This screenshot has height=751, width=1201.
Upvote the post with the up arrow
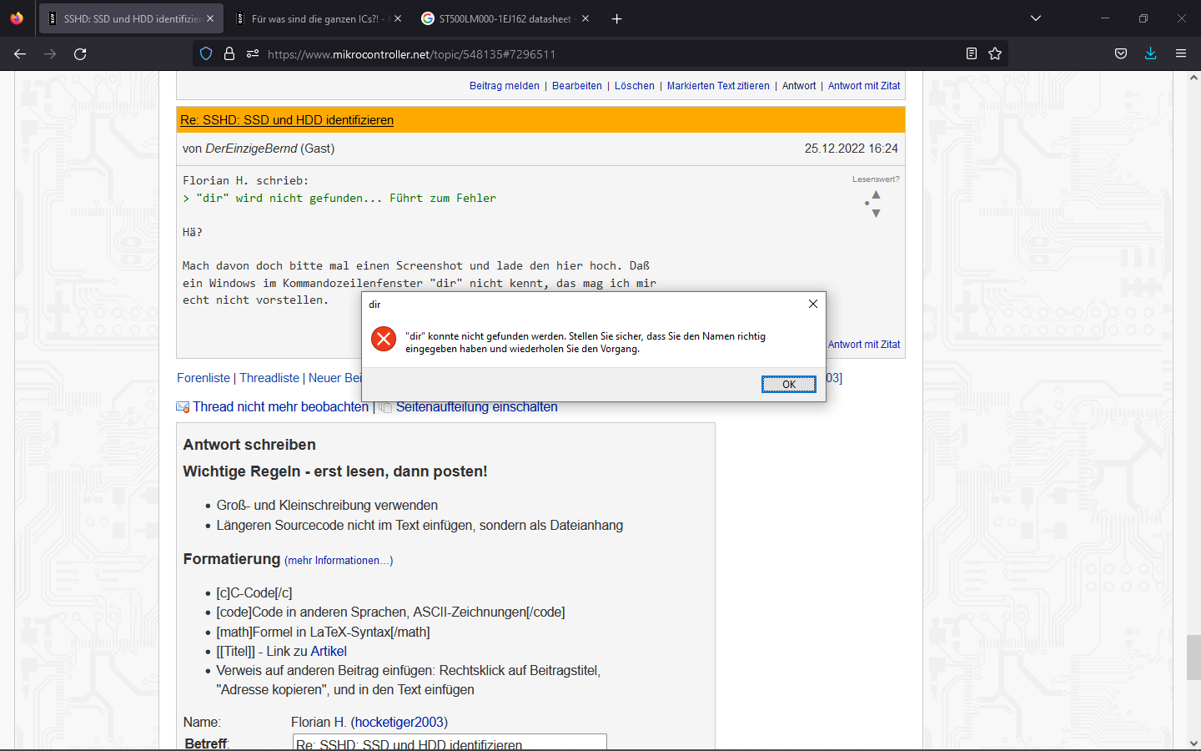point(876,194)
